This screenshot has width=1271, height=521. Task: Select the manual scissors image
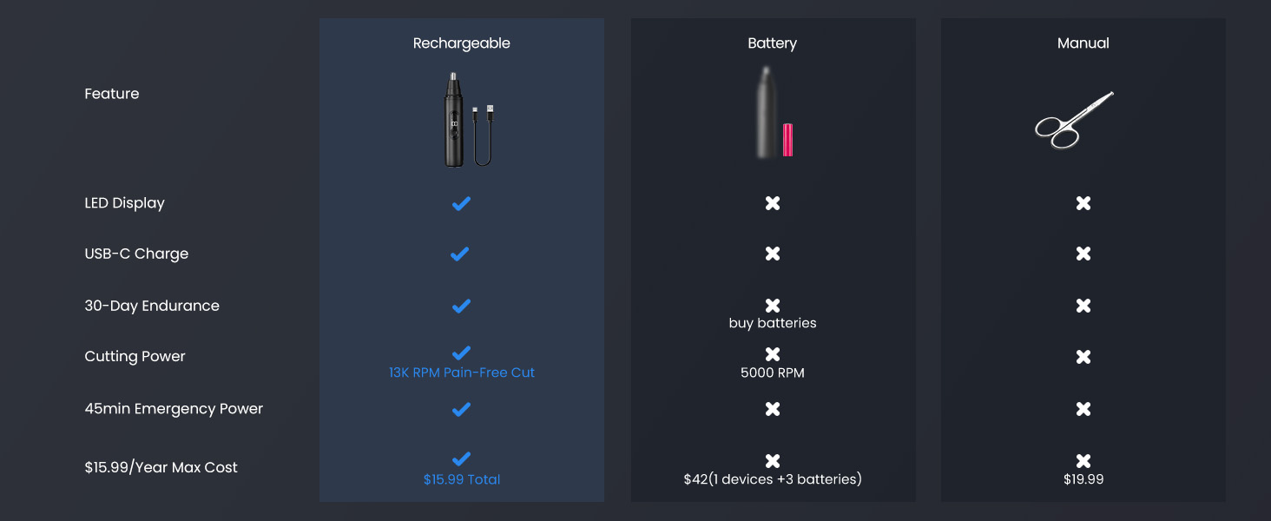tap(1074, 119)
